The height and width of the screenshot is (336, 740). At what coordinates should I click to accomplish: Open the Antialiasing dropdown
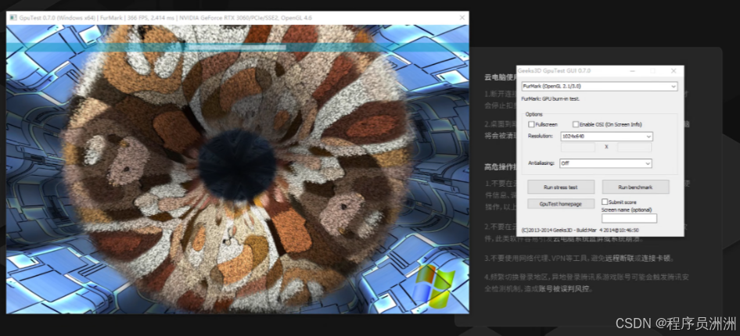[605, 163]
